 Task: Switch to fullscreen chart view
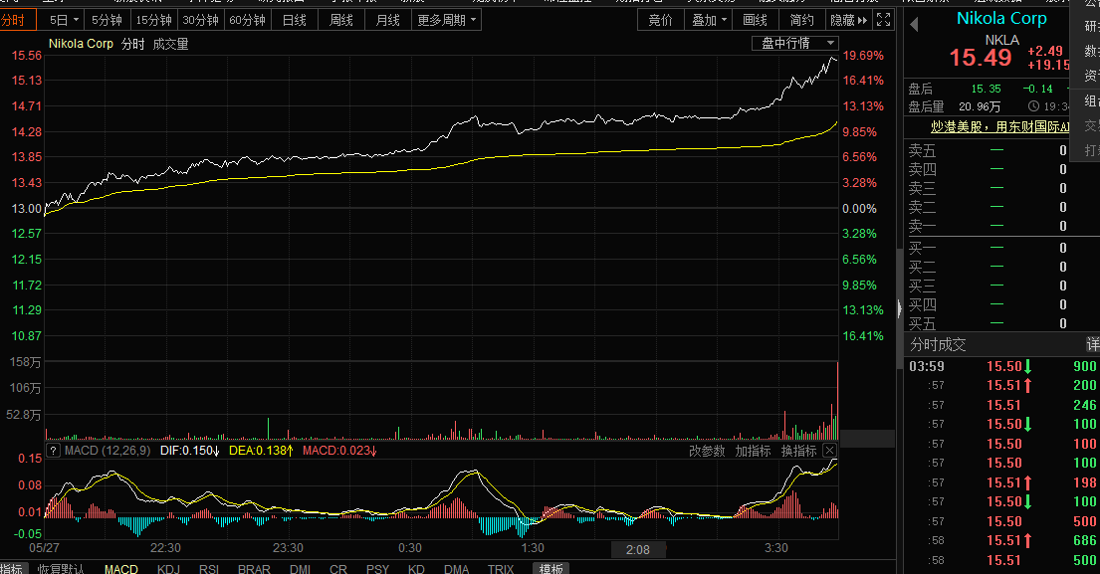[884, 20]
